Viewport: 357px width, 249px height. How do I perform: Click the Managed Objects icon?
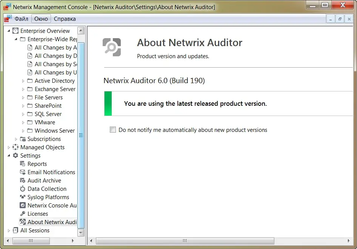coord(15,147)
